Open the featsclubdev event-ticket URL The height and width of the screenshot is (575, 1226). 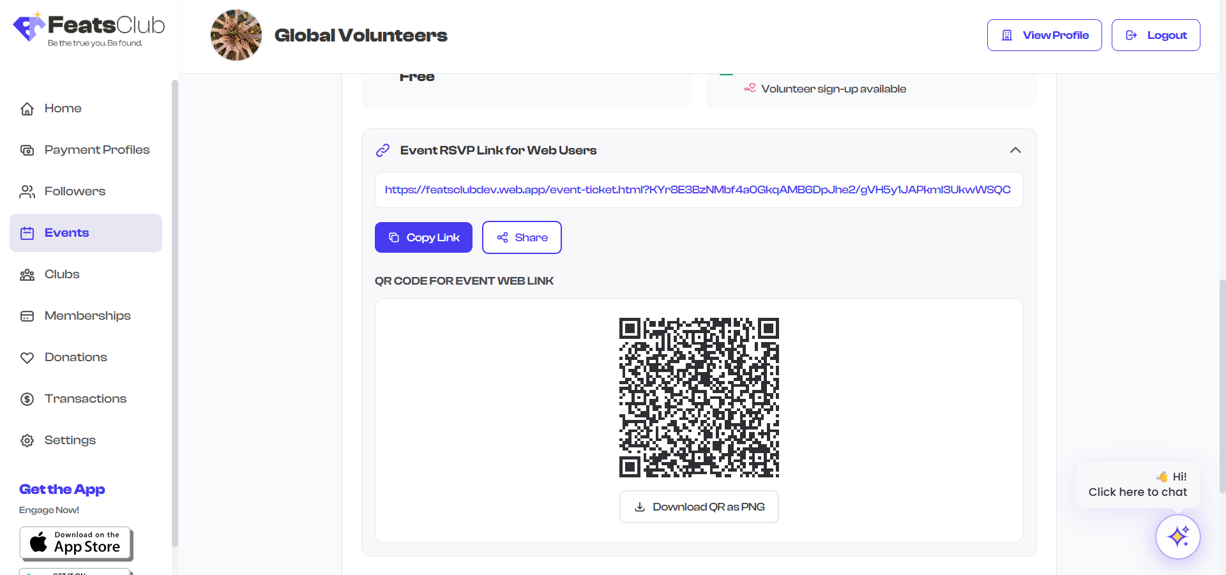coord(698,190)
